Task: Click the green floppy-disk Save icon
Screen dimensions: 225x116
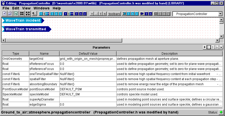Action: tap(16, 14)
